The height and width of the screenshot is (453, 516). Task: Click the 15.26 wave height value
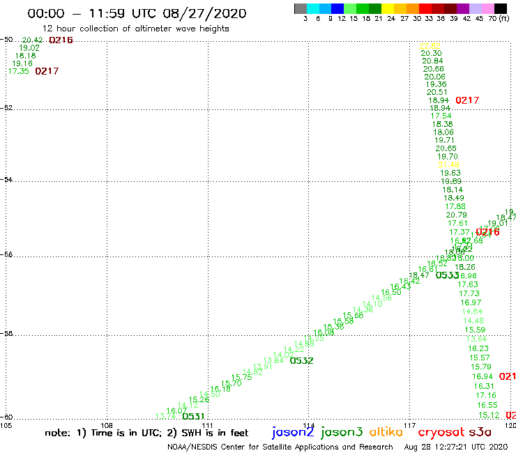tap(199, 399)
